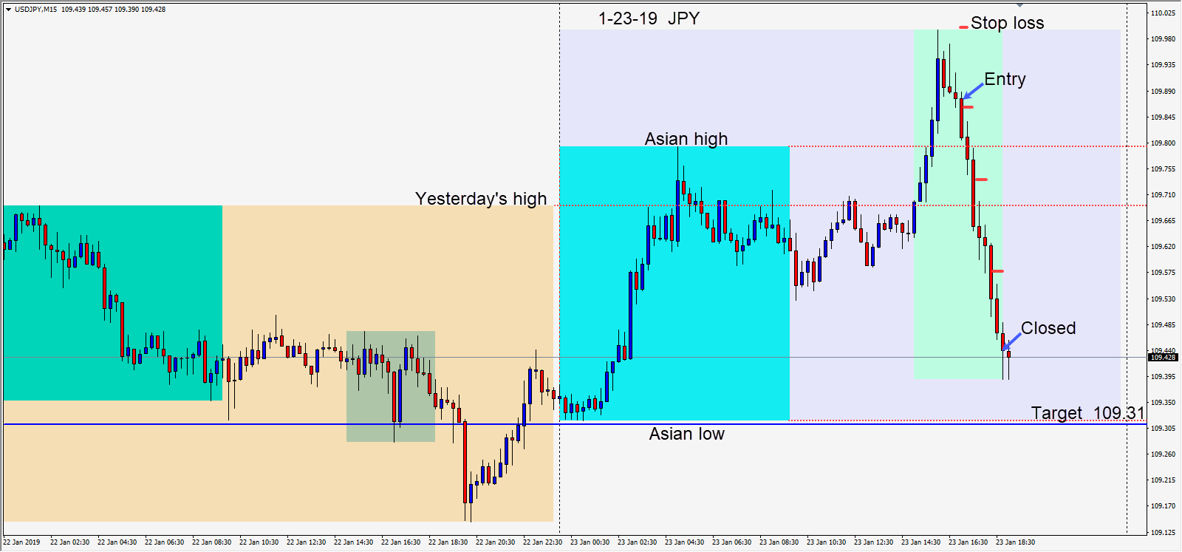Image resolution: width=1182 pixels, height=552 pixels.
Task: Select the red dash beside Stop loss
Action: [x=963, y=27]
